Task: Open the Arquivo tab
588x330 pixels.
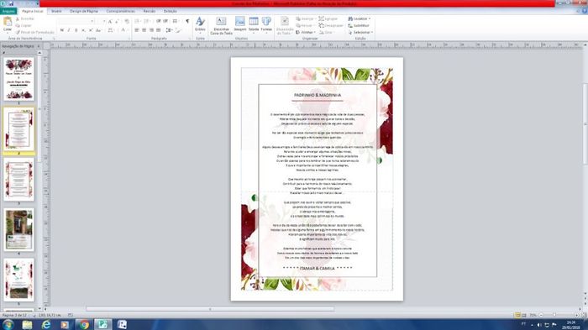Action: pyautogui.click(x=8, y=11)
